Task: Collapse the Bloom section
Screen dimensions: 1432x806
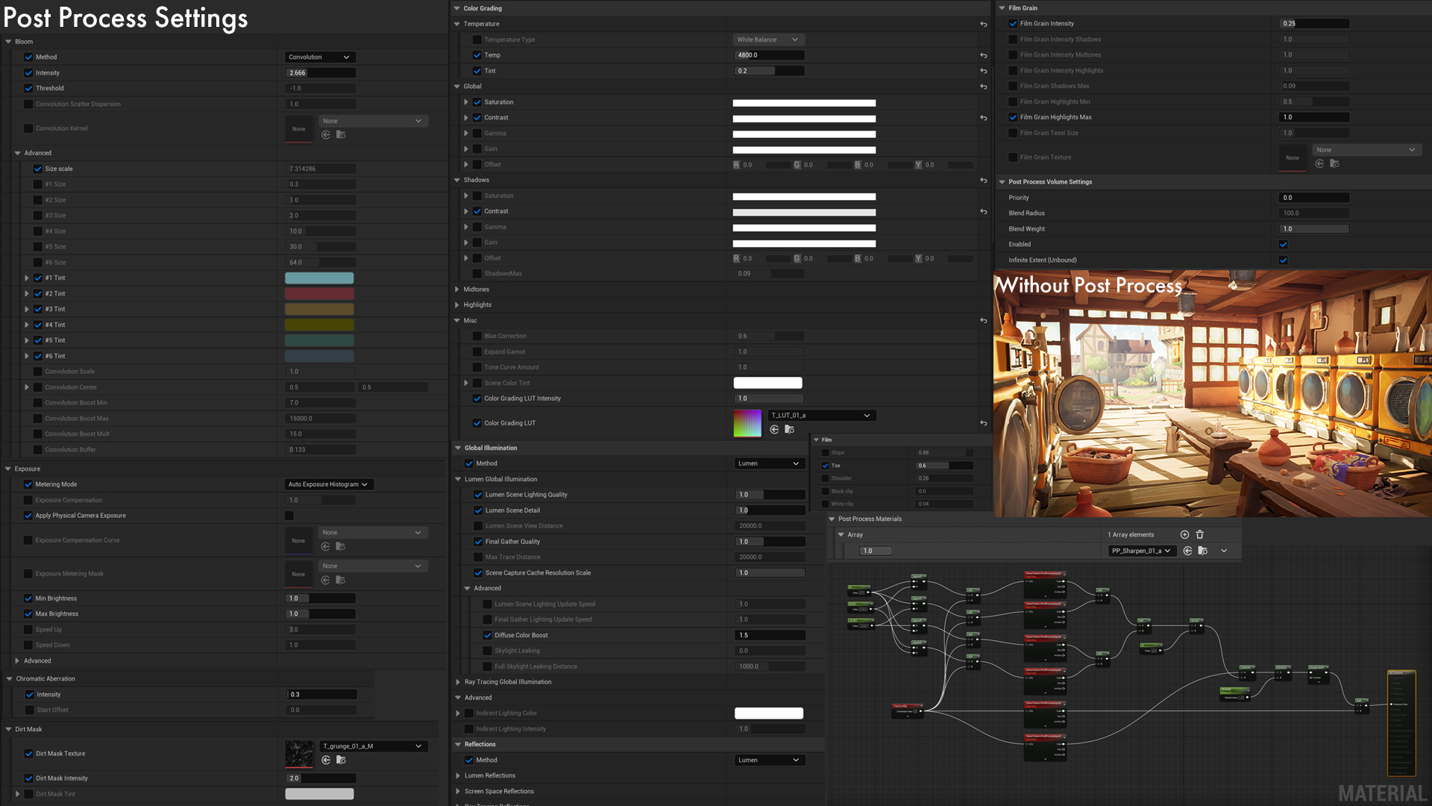Action: click(x=8, y=42)
